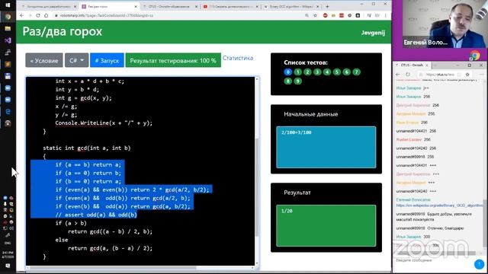The height and width of the screenshot is (274, 488).
Task: Open Visual Studio from the taskbar
Action: coord(8,40)
